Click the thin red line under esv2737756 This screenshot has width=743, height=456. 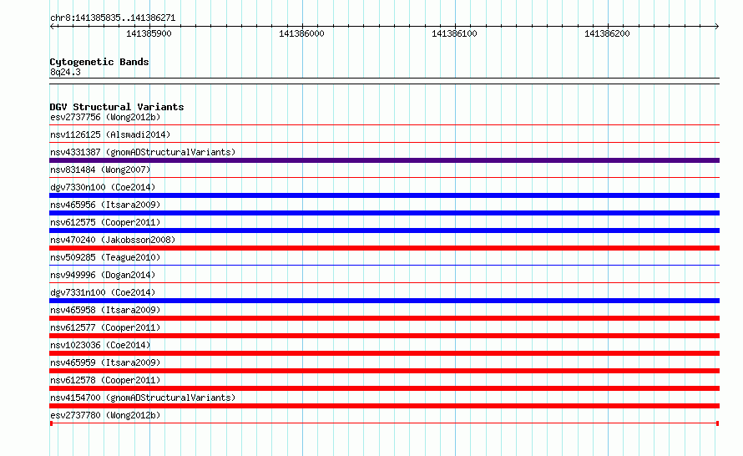[x=384, y=125]
